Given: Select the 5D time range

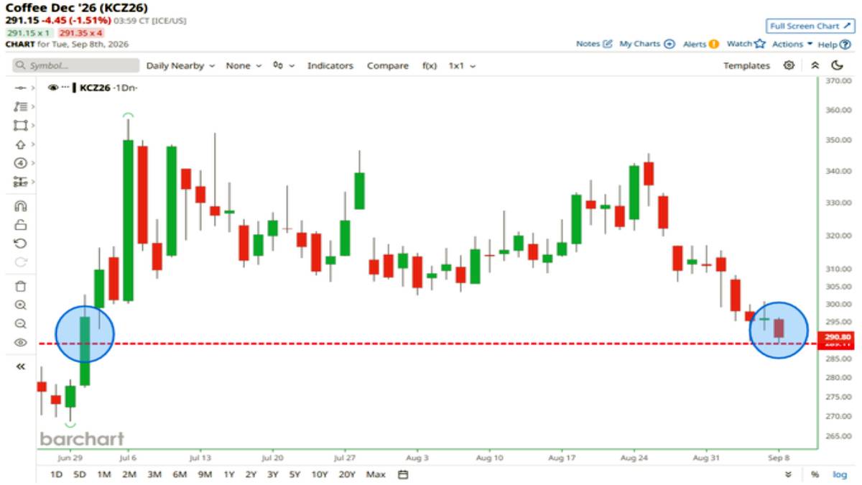Looking at the screenshot, I should [80, 474].
